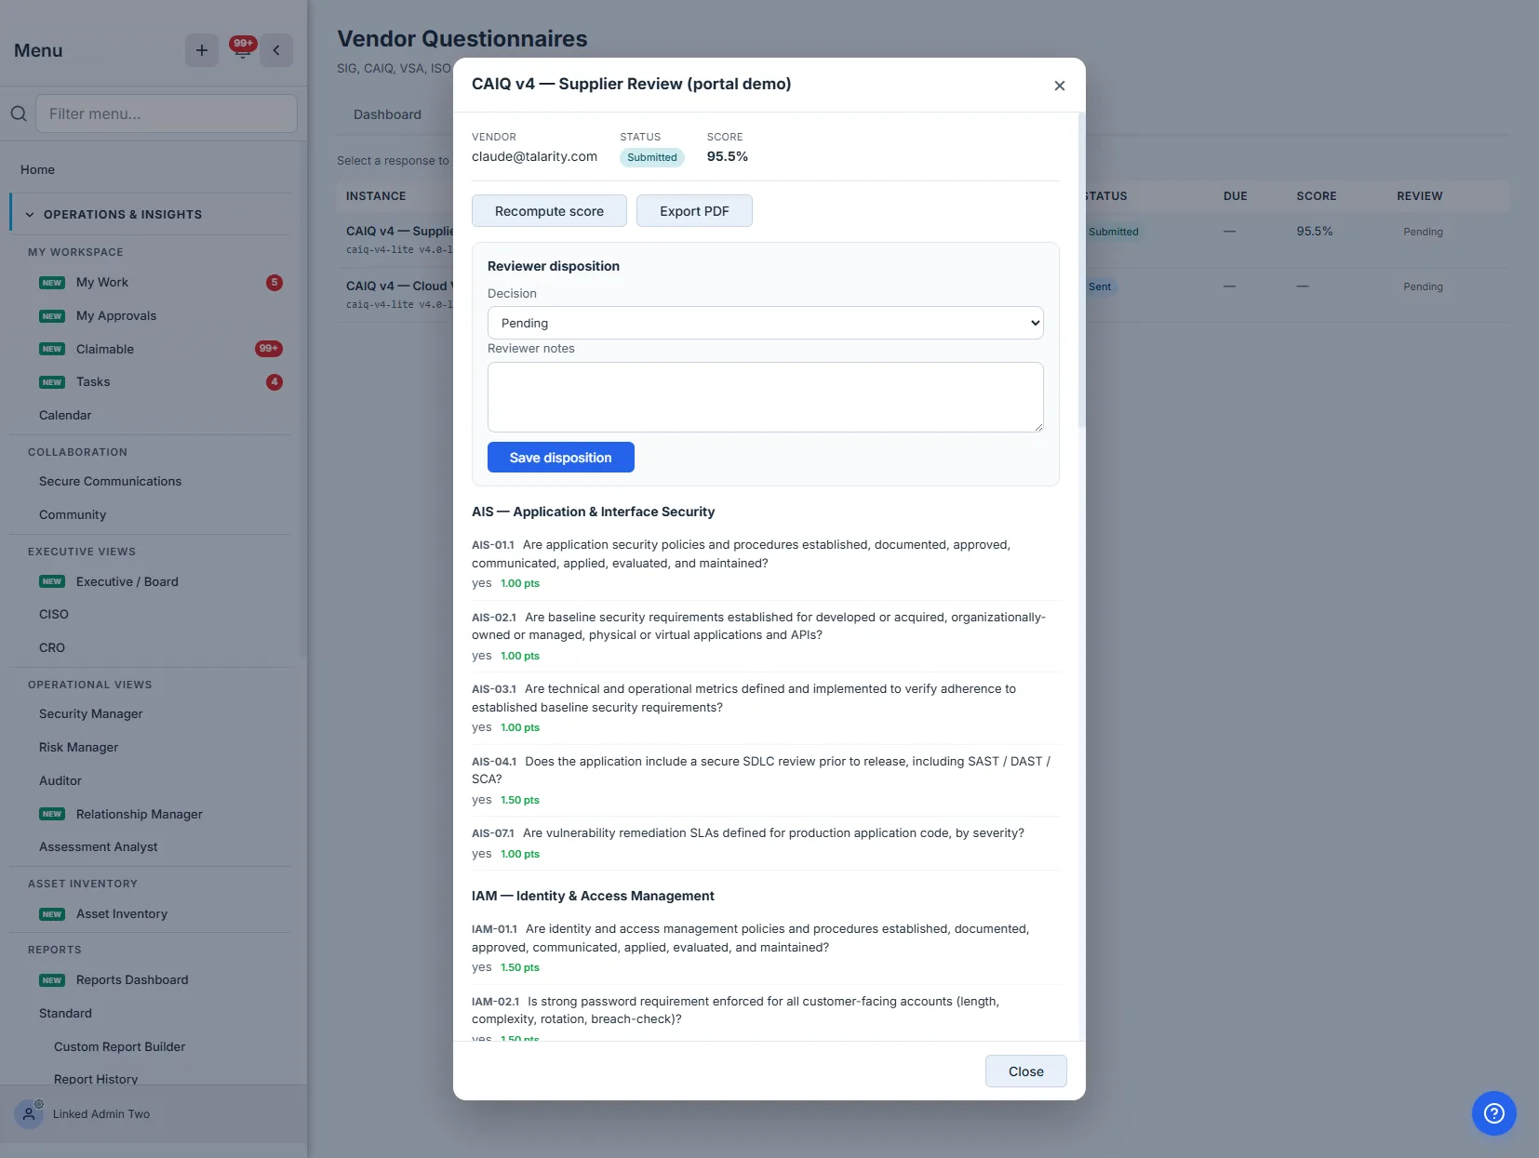Open My Approvals
The width and height of the screenshot is (1539, 1158).
pos(116,316)
